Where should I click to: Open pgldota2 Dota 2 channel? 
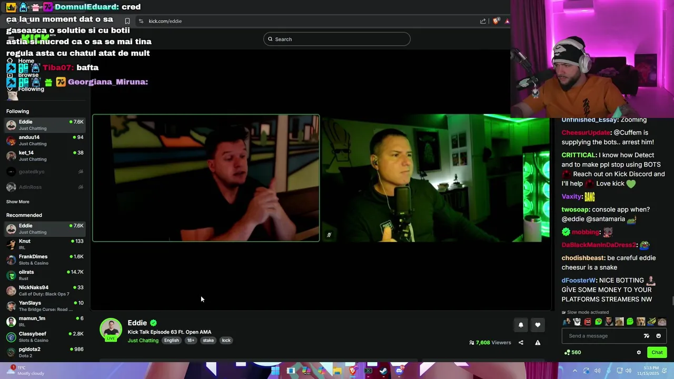(45, 352)
